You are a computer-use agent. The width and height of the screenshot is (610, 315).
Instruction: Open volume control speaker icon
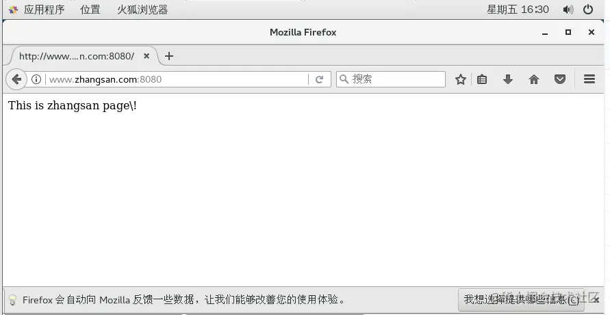click(x=568, y=10)
